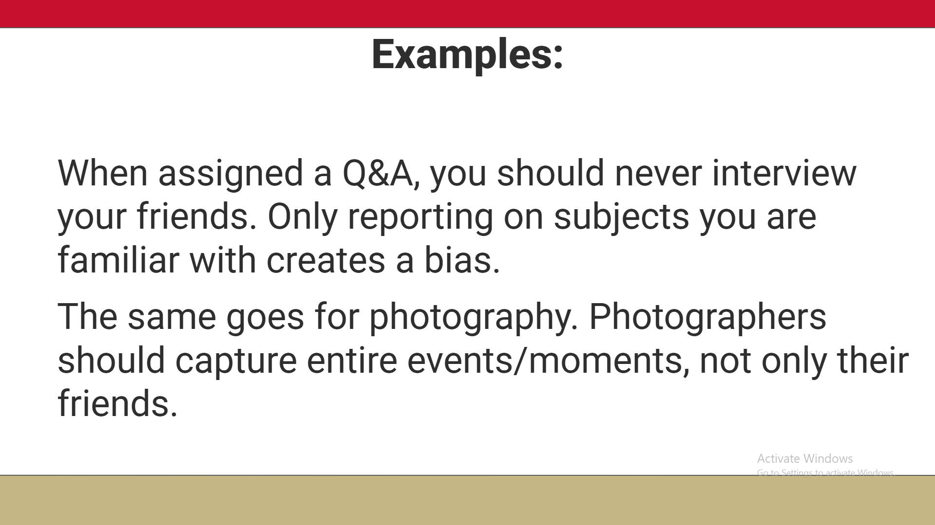Click the word "subjects" in the body text
The image size is (935, 525).
pos(621,217)
